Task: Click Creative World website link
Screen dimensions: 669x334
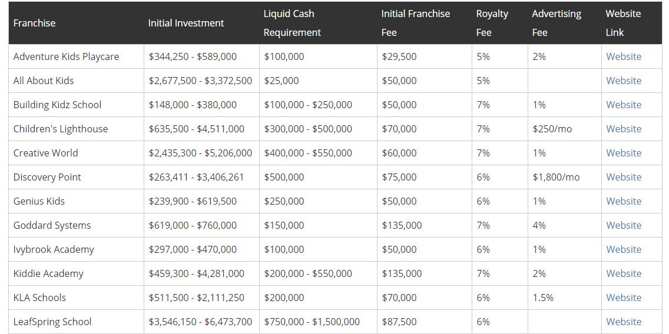Action: pos(624,153)
